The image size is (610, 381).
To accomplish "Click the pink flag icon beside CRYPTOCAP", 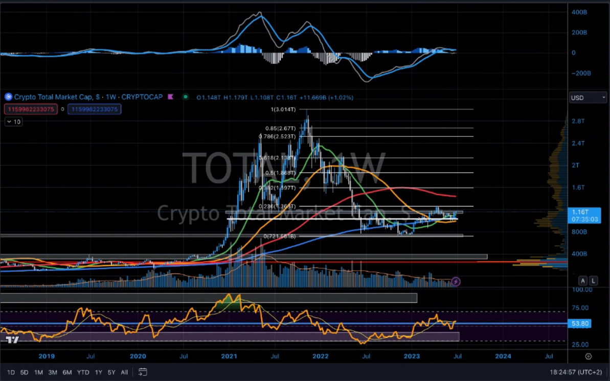I will pyautogui.click(x=170, y=97).
